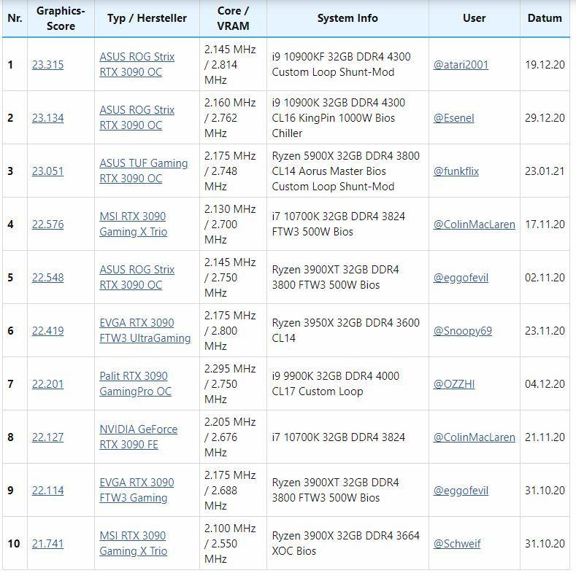The width and height of the screenshot is (576, 573).
Task: Visit @ColinMacLaren profile in row 4
Action: click(x=475, y=225)
